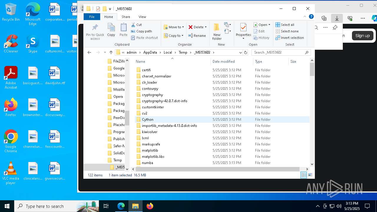The width and height of the screenshot is (377, 212).
Task: Expand the Delete dropdown arrow
Action: tap(206, 27)
